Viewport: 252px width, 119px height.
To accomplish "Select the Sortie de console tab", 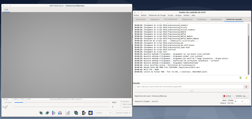I will (234, 19).
